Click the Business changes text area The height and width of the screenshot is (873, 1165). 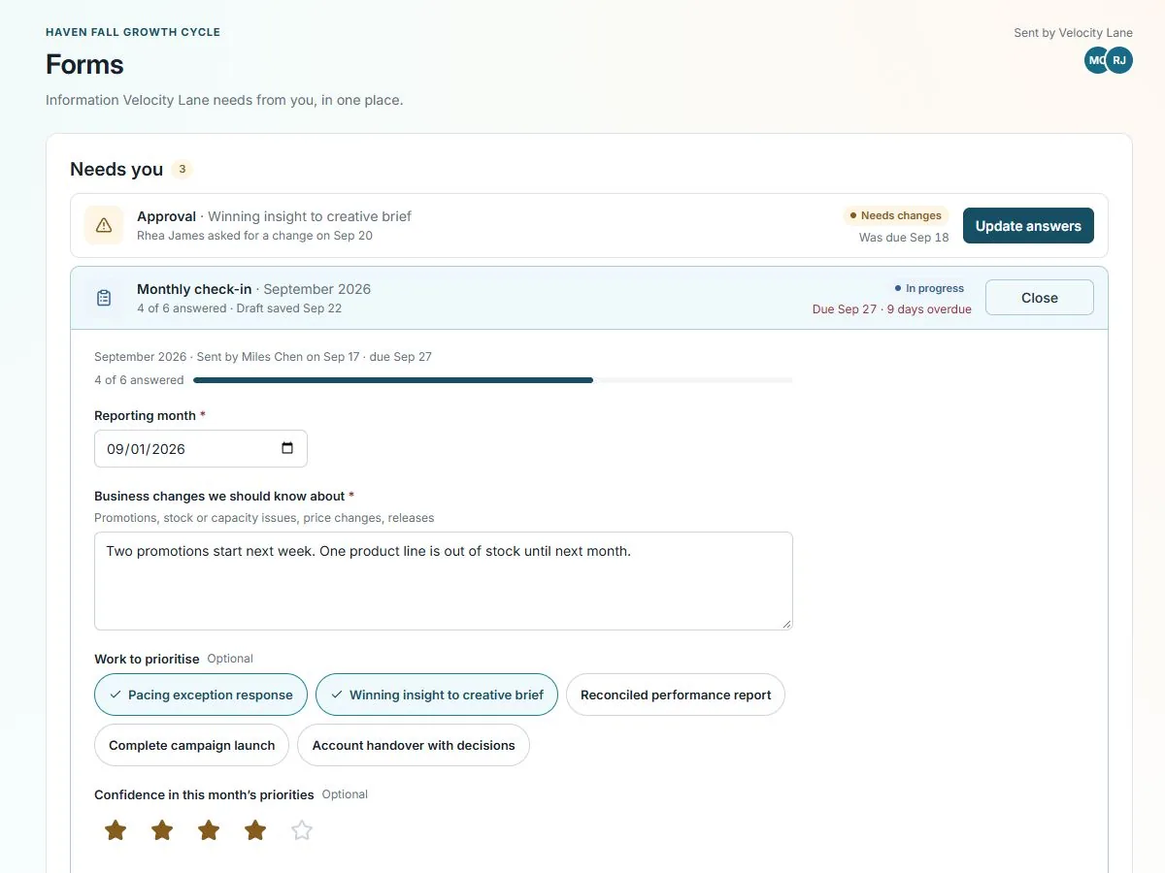click(444, 580)
